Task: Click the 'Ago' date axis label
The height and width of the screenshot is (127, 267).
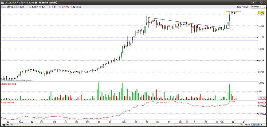Action: point(21,122)
